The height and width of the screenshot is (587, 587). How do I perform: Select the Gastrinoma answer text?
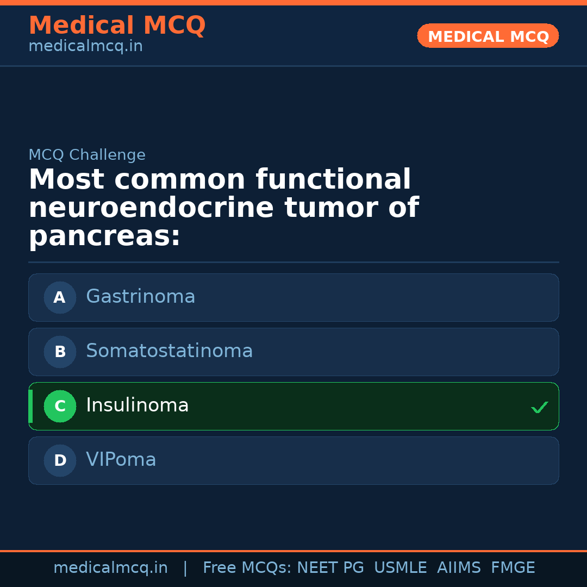tap(140, 297)
